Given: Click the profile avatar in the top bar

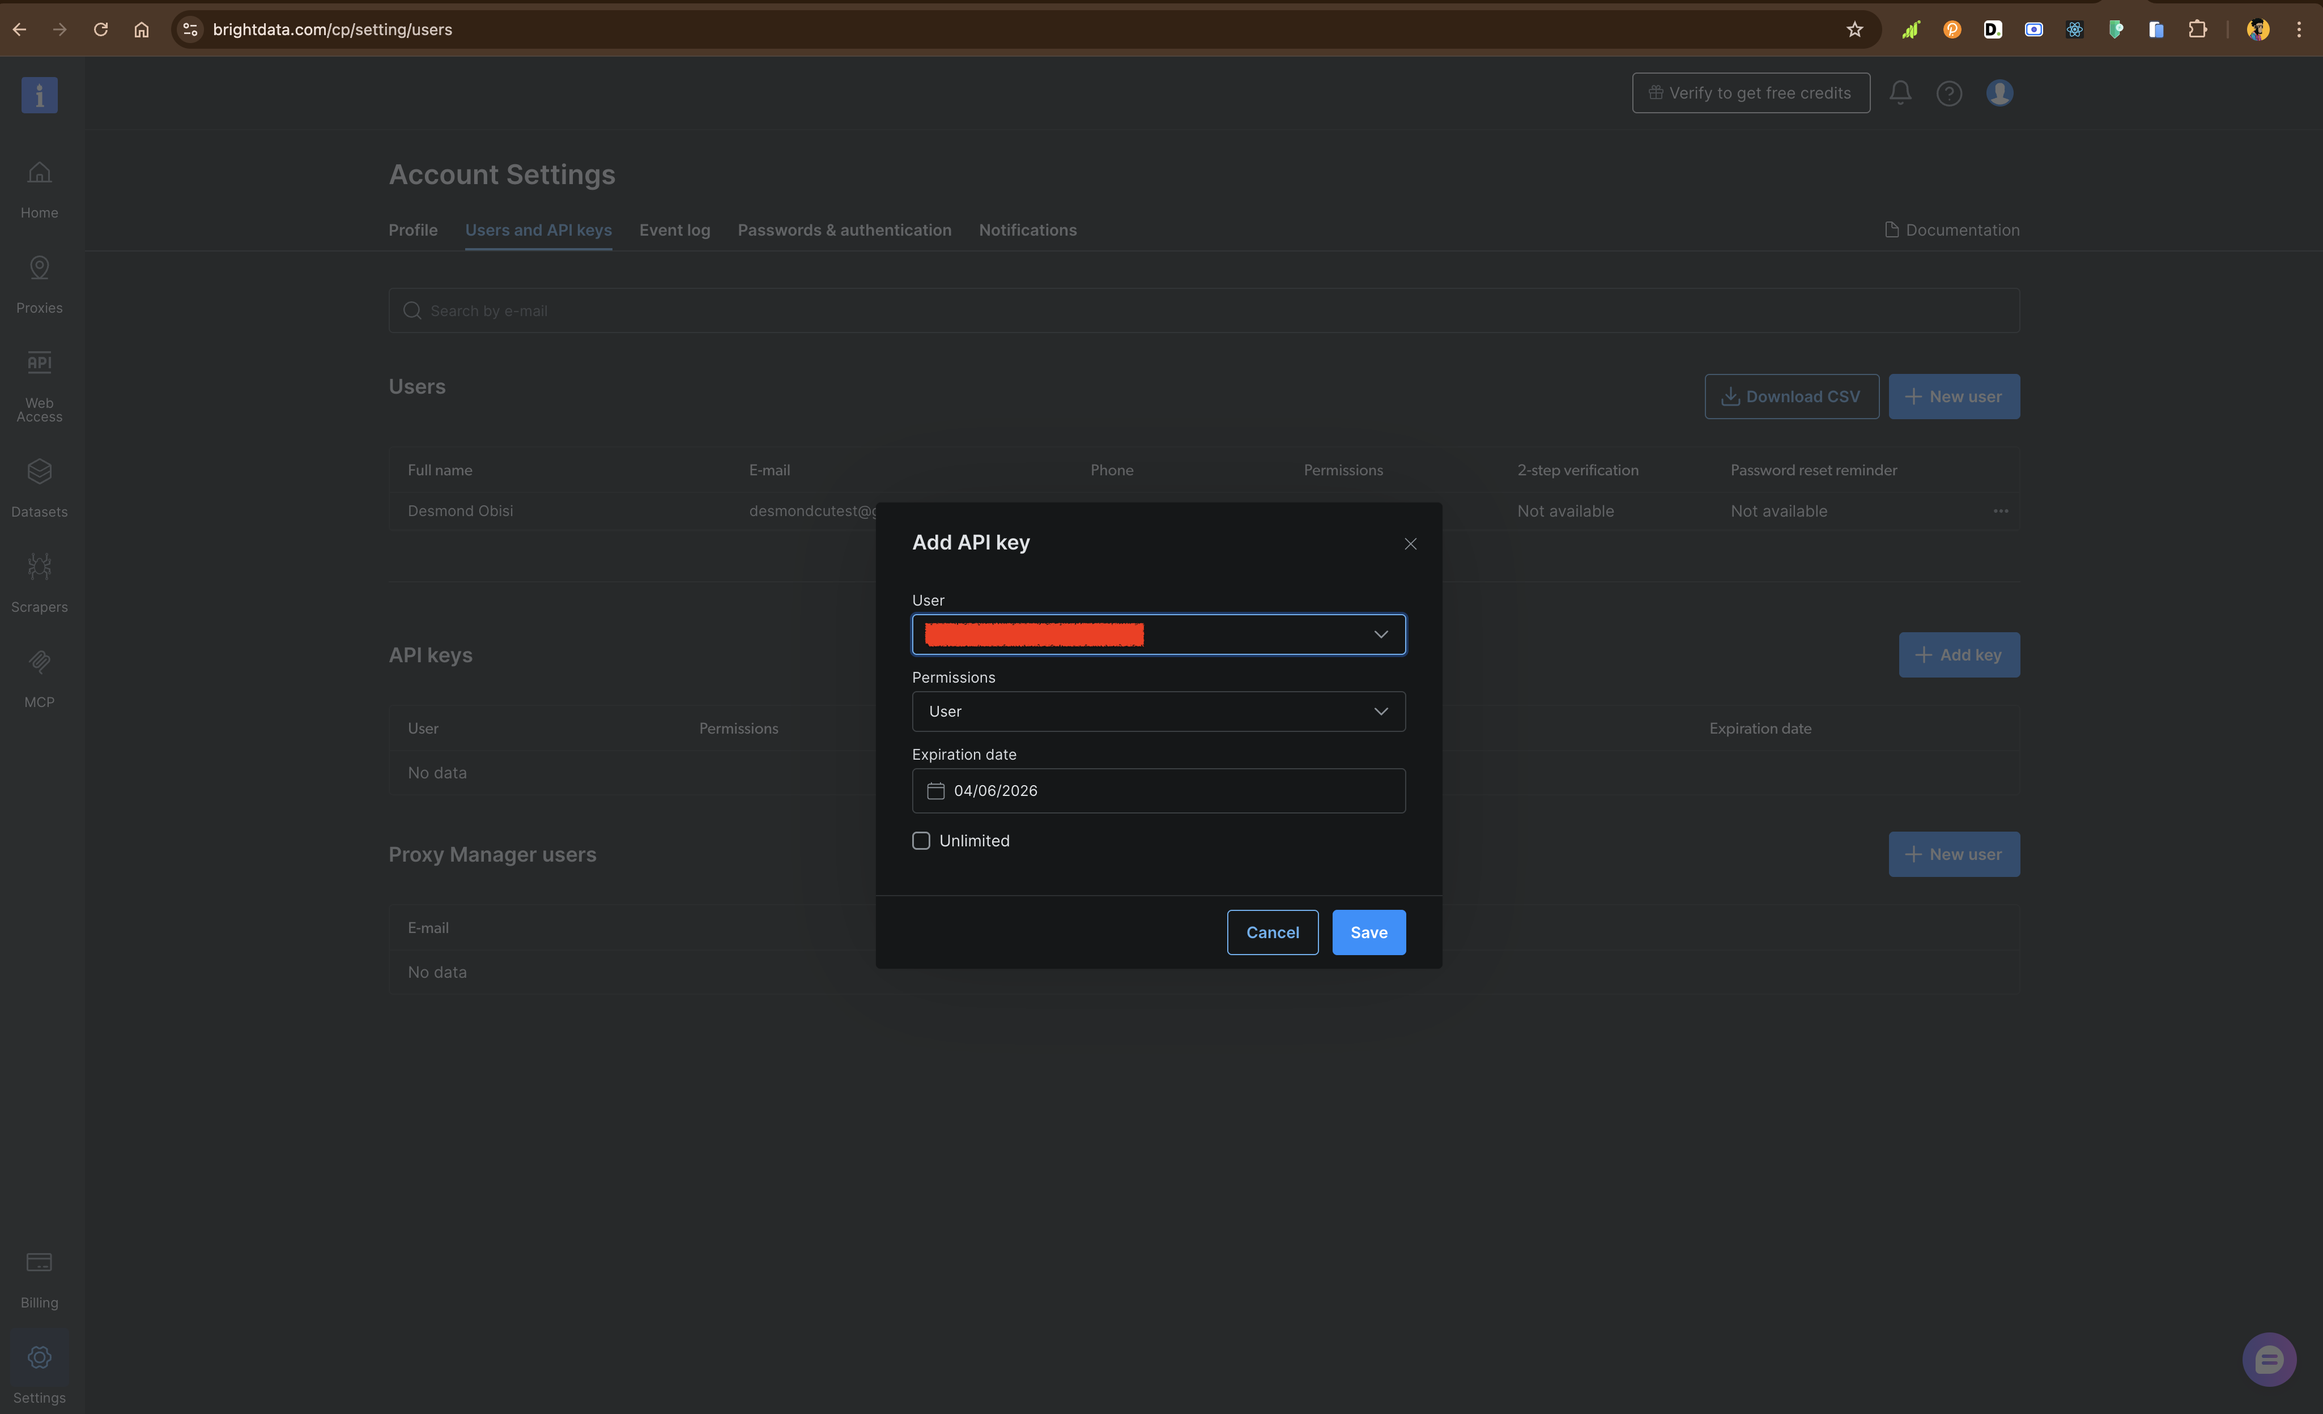Looking at the screenshot, I should tap(1999, 92).
